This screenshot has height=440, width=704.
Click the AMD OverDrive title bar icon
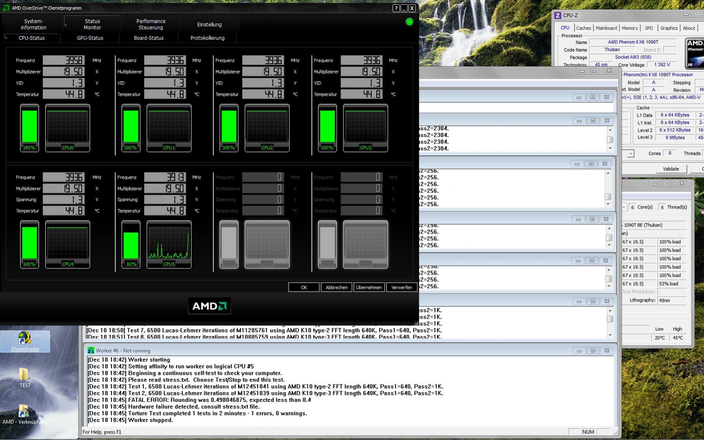(6, 8)
